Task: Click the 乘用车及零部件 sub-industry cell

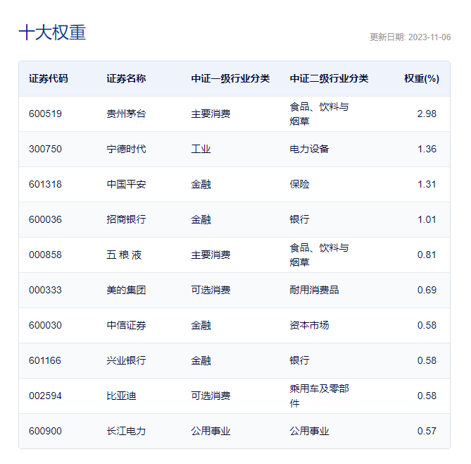Action: click(x=320, y=396)
